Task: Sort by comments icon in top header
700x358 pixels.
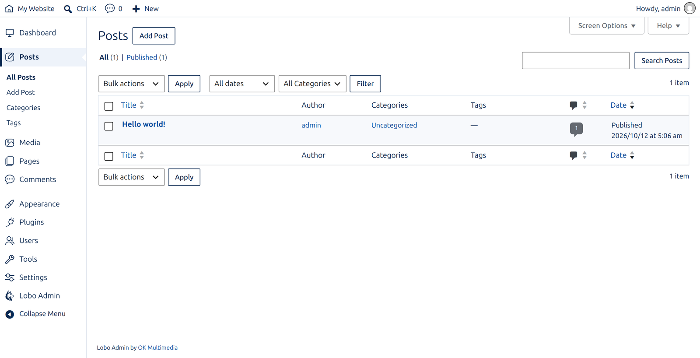Action: 574,105
